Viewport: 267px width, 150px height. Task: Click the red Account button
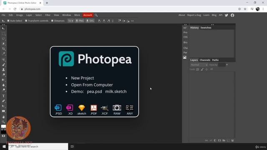(x=88, y=15)
